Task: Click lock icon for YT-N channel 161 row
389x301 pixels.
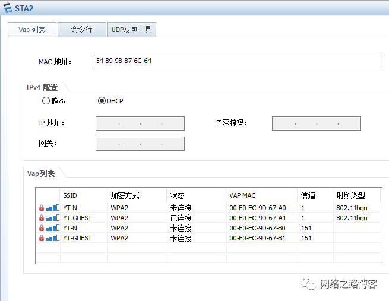Action: tap(42, 228)
